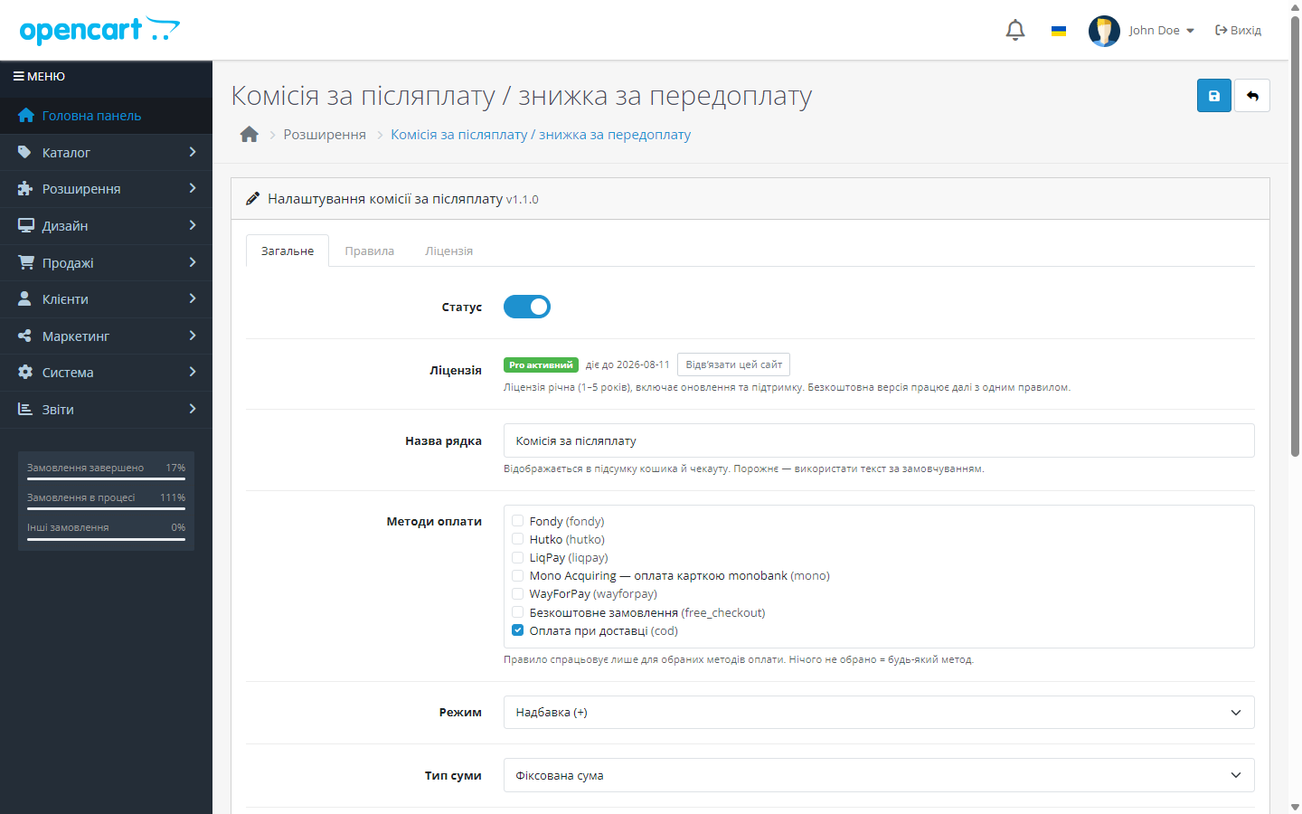Screen dimensions: 1302x814
Task: Check the WayForPay (wayforpay) payment method
Action: coord(518,594)
